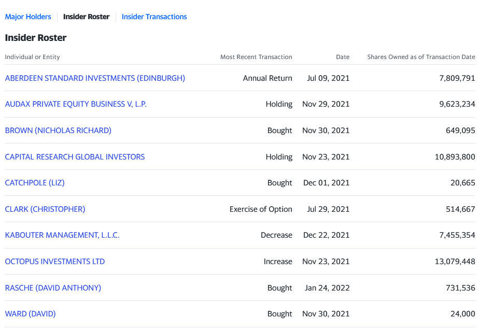The image size is (494, 333).
Task: Select the Increase transaction cell
Action: (x=278, y=262)
